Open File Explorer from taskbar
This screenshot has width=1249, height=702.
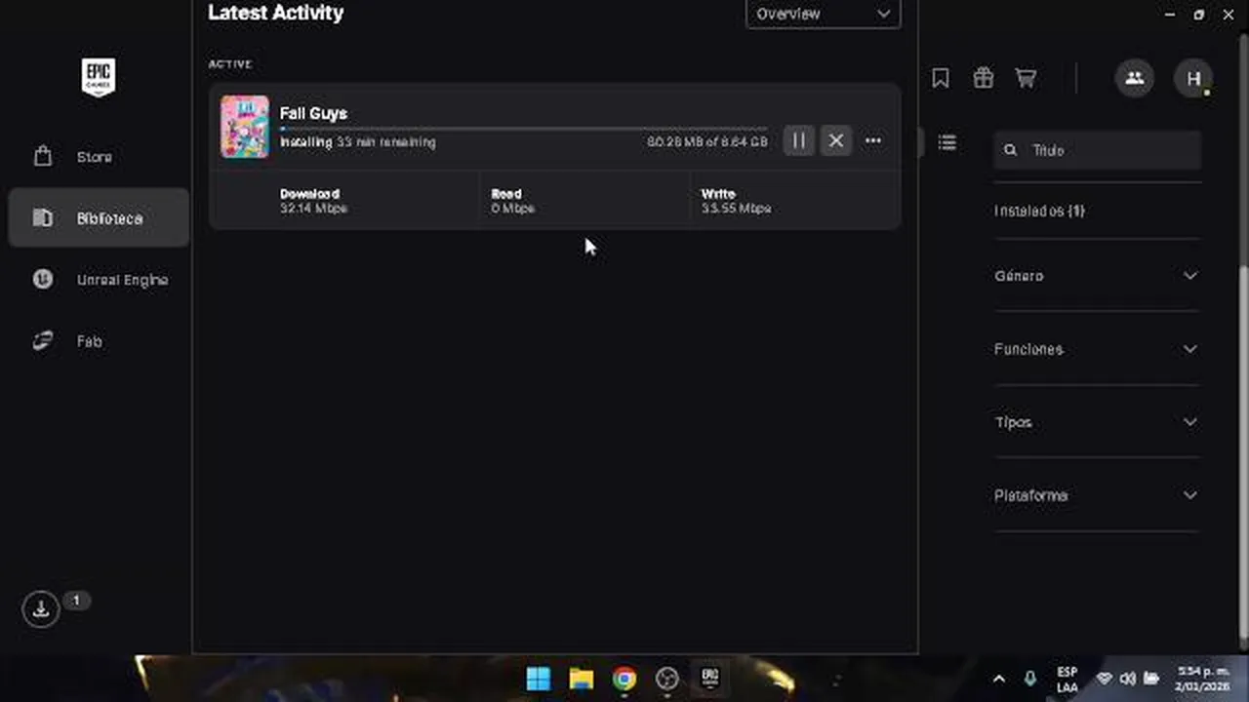click(582, 679)
